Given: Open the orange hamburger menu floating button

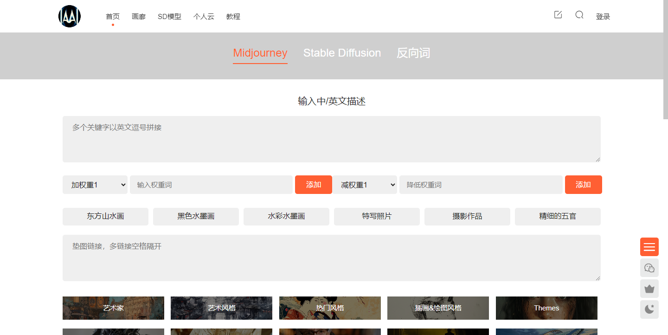Looking at the screenshot, I should coord(649,247).
